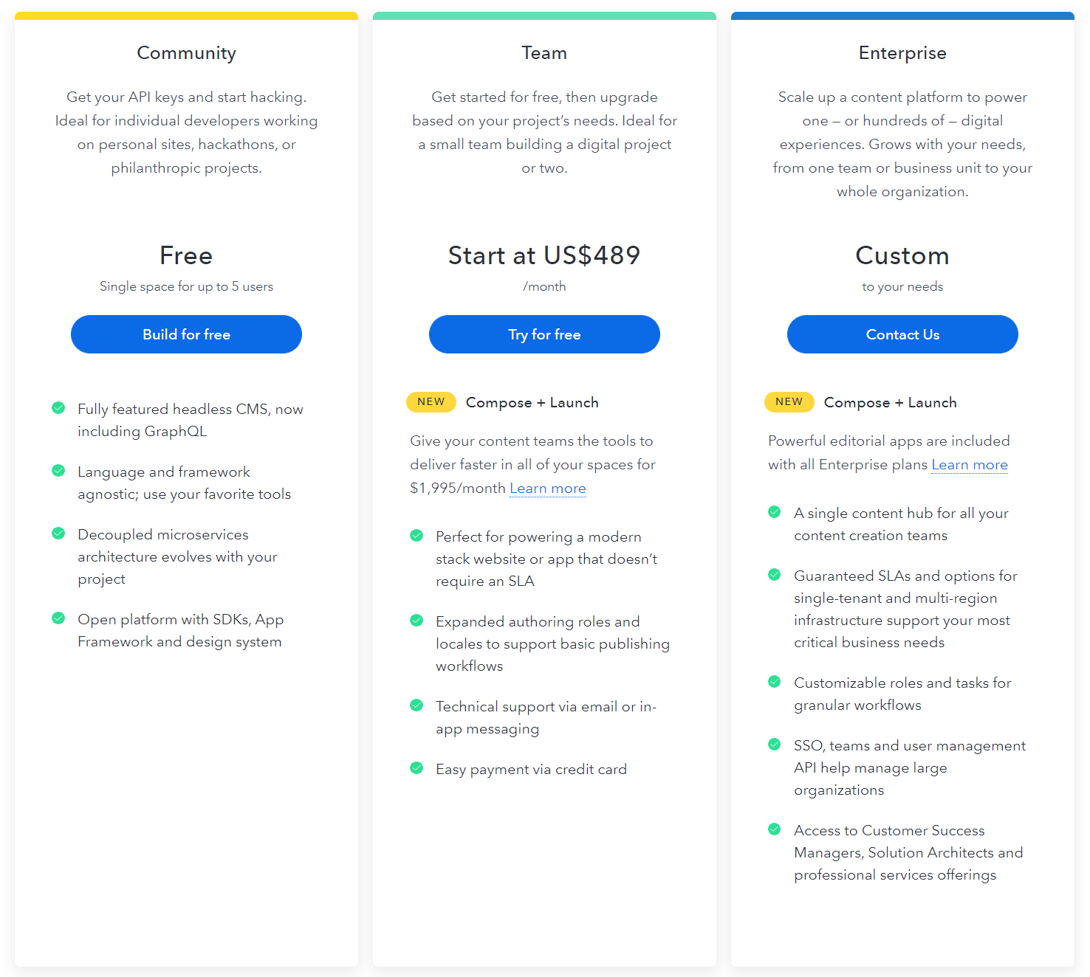Click the Community plan heading
The image size is (1090, 977).
coord(186,52)
